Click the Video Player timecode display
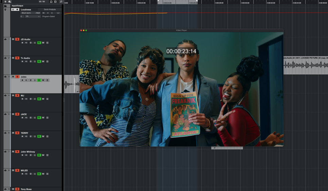 coord(181,51)
